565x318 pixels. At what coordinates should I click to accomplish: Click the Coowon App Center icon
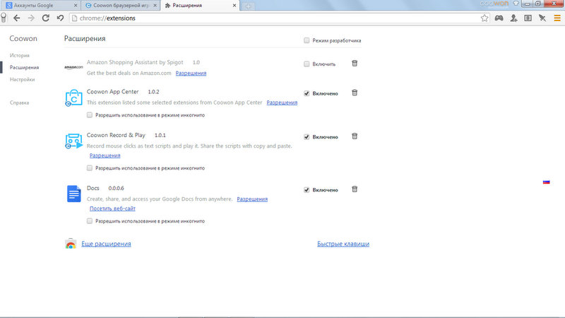[x=73, y=98]
